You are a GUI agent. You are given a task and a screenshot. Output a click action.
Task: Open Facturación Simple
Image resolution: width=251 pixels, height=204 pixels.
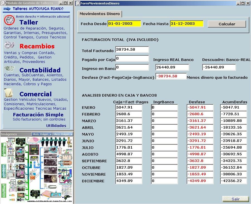click(38, 115)
